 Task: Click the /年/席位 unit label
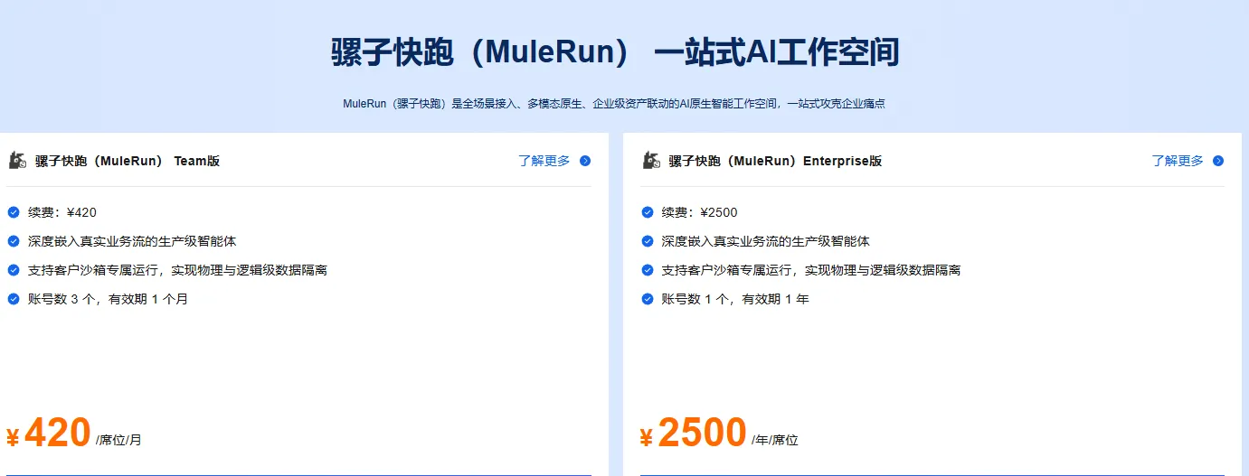click(x=775, y=440)
